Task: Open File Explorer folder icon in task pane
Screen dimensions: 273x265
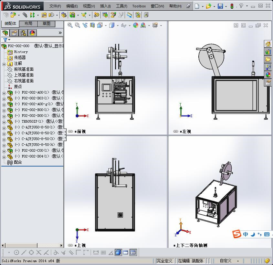Action: point(268,59)
